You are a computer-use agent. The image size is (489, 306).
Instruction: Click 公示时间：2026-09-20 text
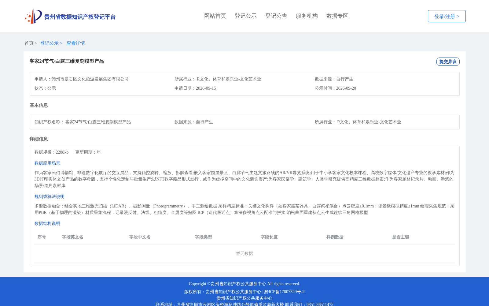(335, 88)
